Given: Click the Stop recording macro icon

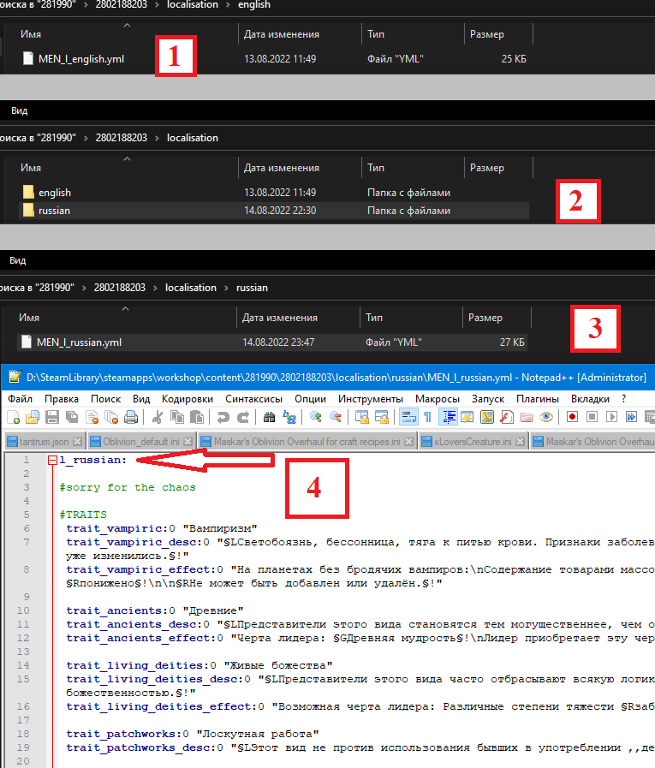Looking at the screenshot, I should (592, 417).
